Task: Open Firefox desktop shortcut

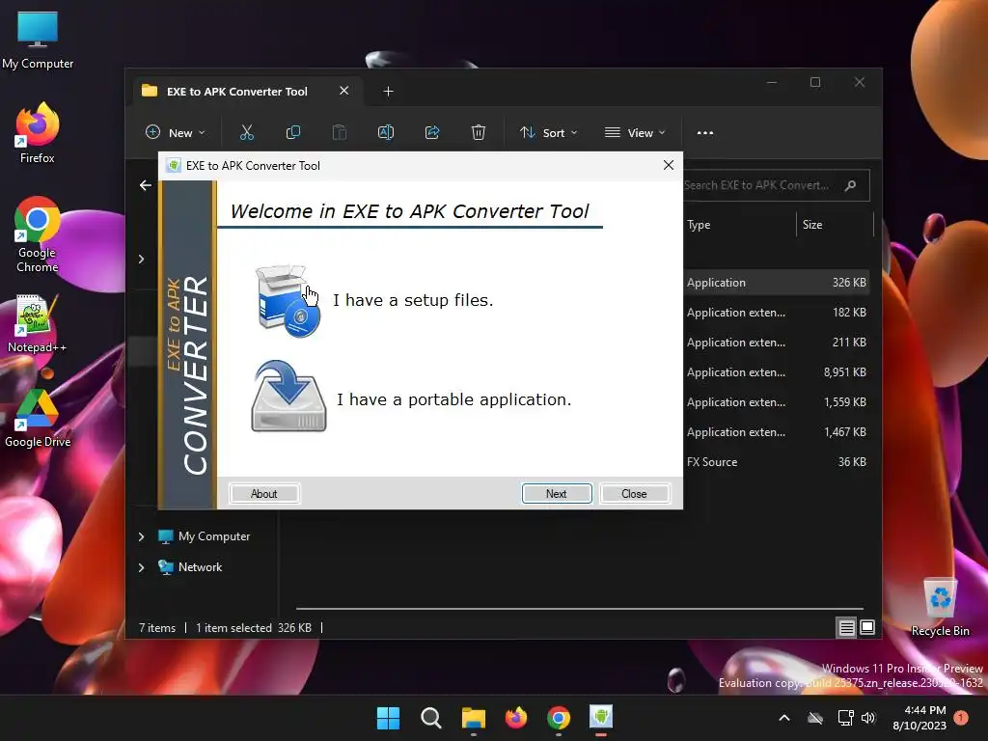Action: pos(38,133)
